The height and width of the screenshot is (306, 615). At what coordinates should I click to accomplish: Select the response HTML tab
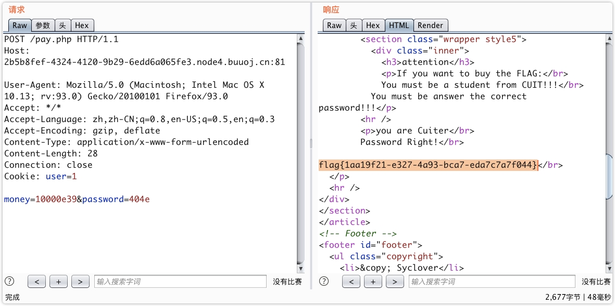coord(399,25)
